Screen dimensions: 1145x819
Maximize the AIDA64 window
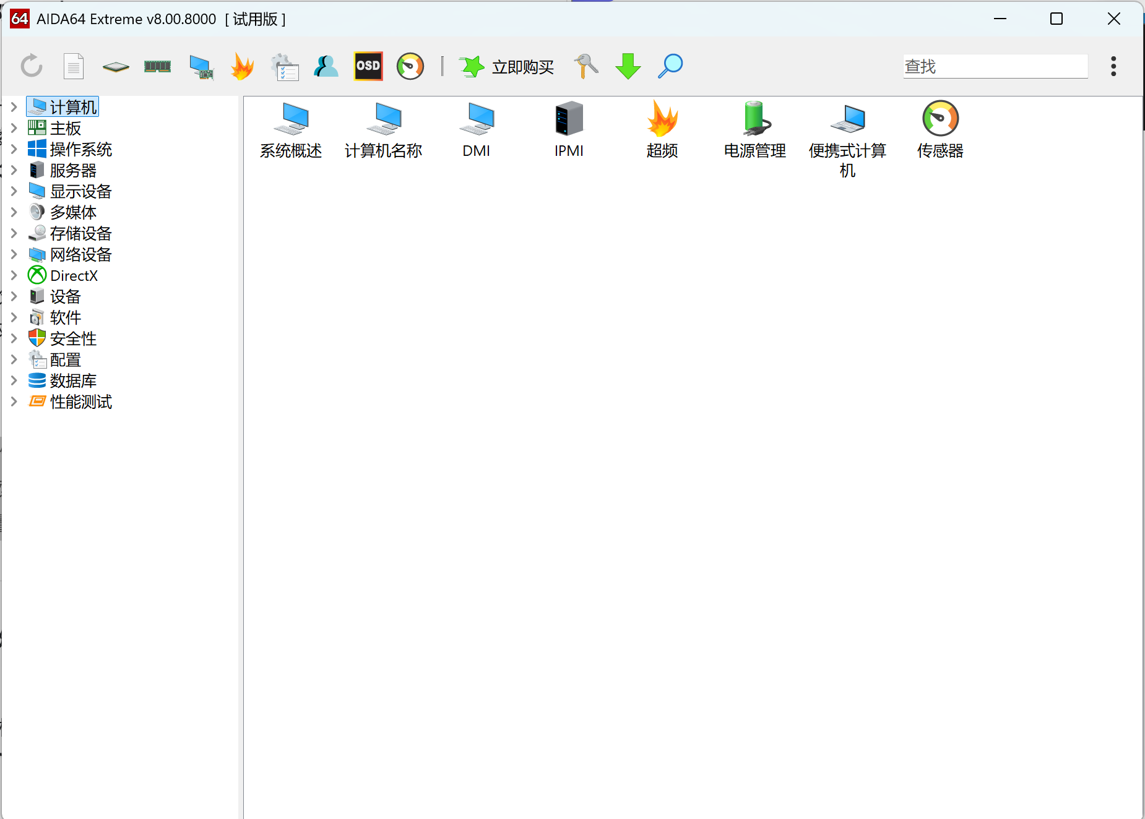(x=1056, y=19)
